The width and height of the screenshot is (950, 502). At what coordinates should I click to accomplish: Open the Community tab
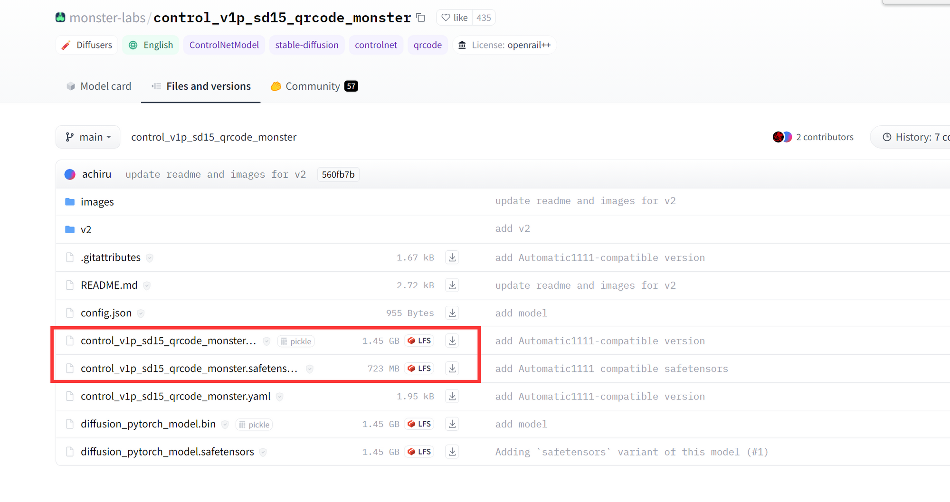313,86
